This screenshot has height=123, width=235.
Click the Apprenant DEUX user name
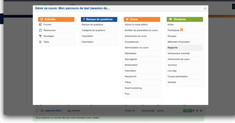point(53,111)
